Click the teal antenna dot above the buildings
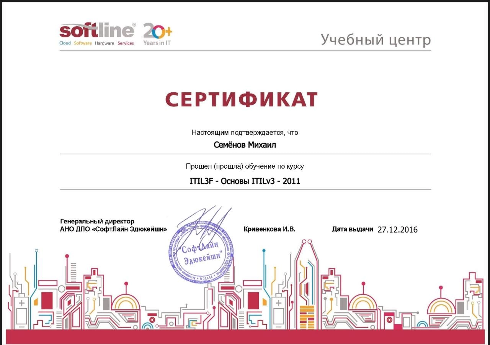This screenshot has width=490, height=345. [x=263, y=250]
